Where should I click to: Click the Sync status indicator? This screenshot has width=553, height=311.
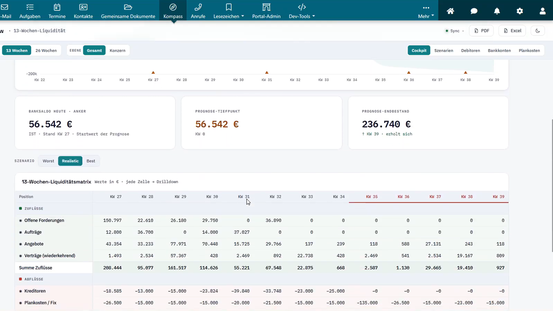coord(454,31)
